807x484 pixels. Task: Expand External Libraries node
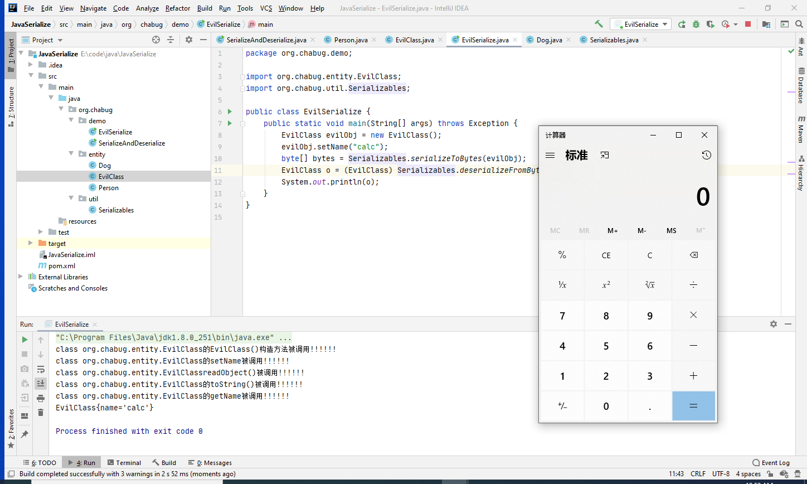click(x=21, y=277)
